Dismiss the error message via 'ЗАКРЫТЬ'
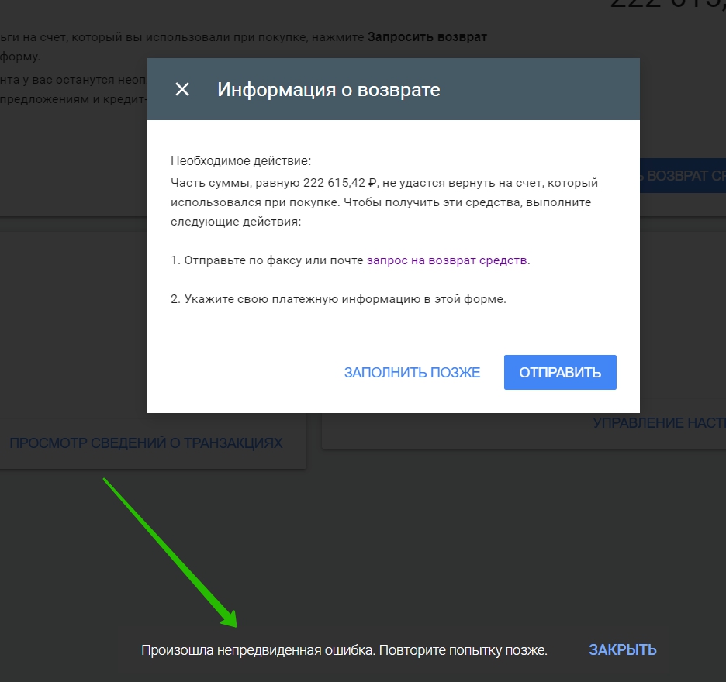 [622, 650]
